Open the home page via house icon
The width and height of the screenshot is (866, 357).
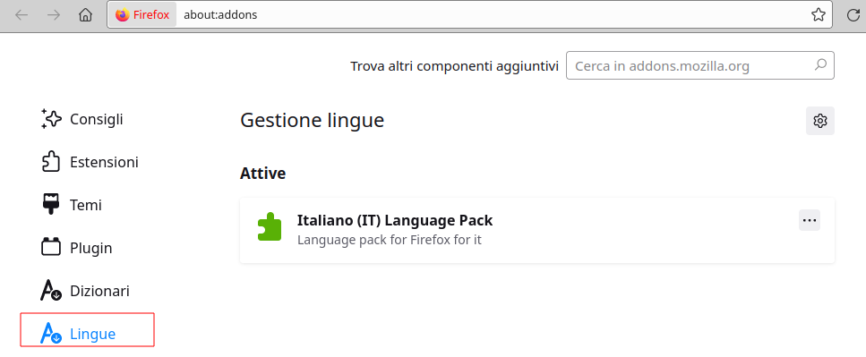[85, 15]
